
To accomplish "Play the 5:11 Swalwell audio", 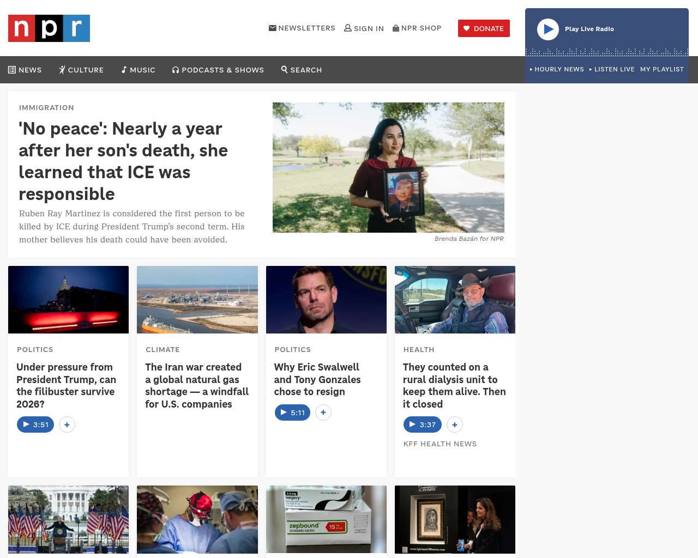I will (x=293, y=413).
